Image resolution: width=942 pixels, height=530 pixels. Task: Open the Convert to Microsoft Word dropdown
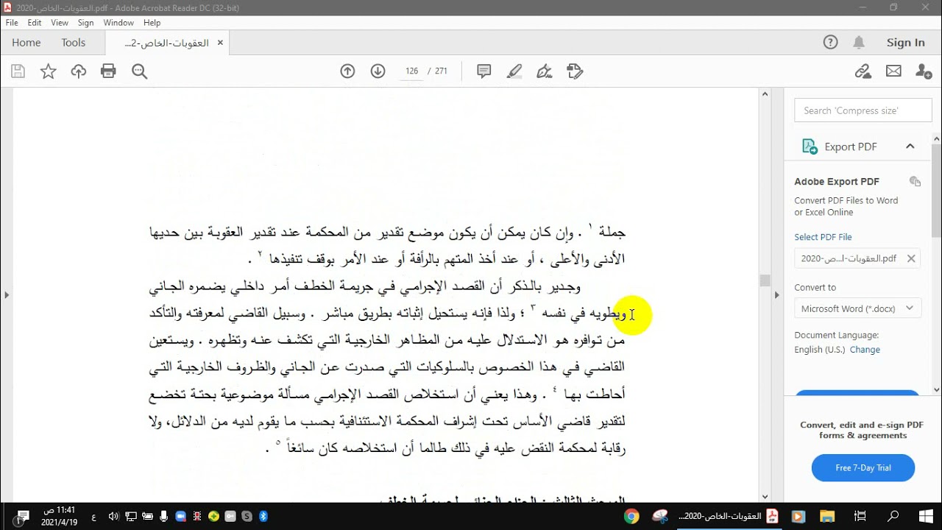point(858,308)
